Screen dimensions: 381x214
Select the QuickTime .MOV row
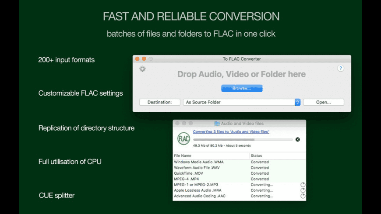(240, 173)
